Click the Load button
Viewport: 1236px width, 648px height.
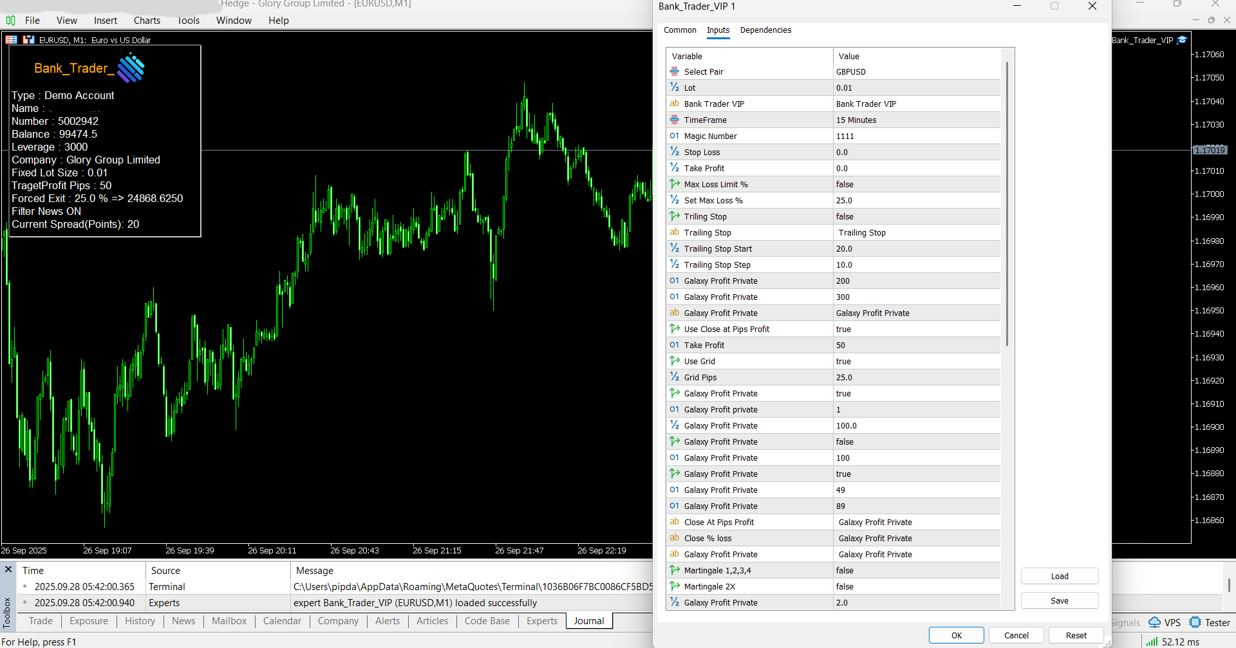tap(1060, 576)
